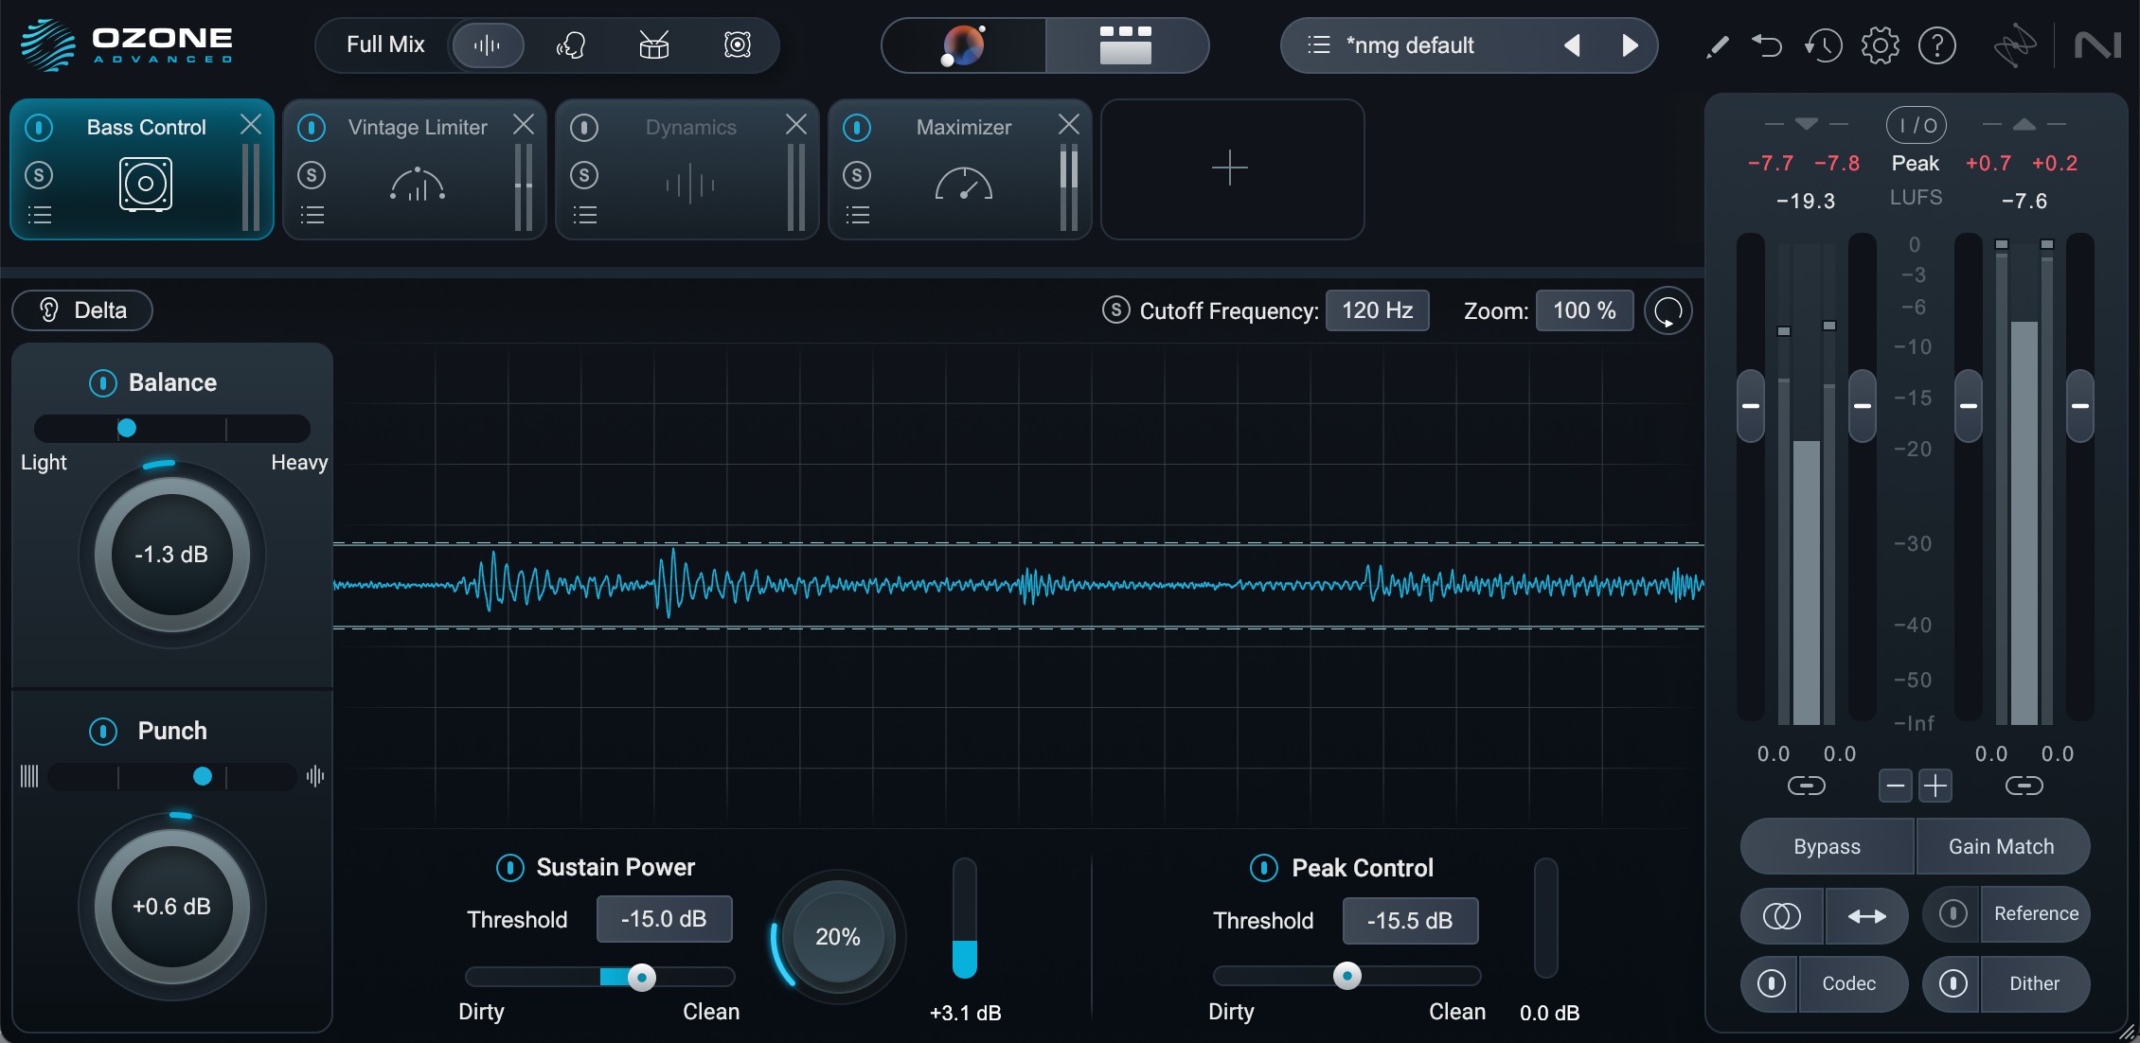Image resolution: width=2140 pixels, height=1043 pixels.
Task: Click the Cutoff Frequency value field
Action: pos(1378,310)
